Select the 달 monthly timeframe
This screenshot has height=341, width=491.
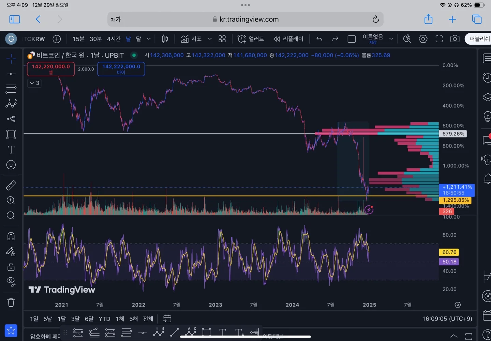tap(138, 39)
